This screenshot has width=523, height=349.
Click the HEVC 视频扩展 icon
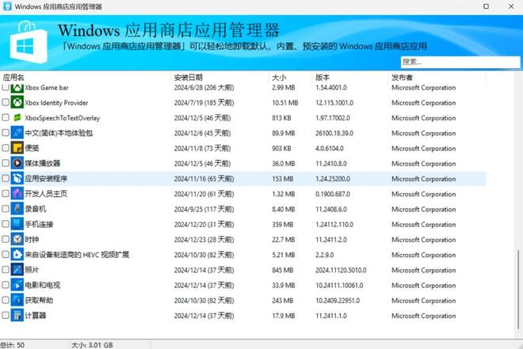[17, 254]
